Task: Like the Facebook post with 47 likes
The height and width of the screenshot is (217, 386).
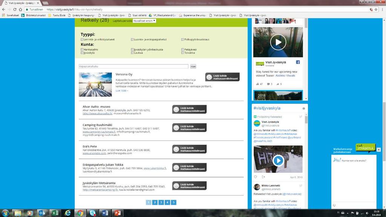Action: point(257,84)
